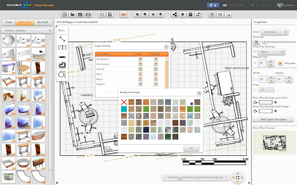Select the red X no-background option

(124, 102)
